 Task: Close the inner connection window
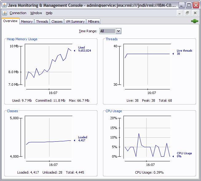[x=195, y=13]
